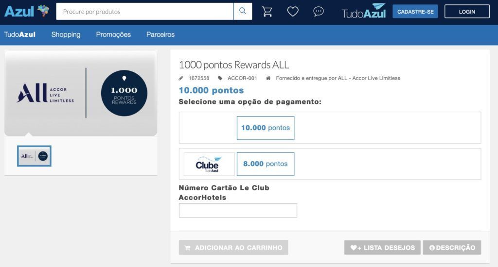Open the wishlist heart icon in header
Image resolution: width=498 pixels, height=267 pixels.
pyautogui.click(x=293, y=12)
